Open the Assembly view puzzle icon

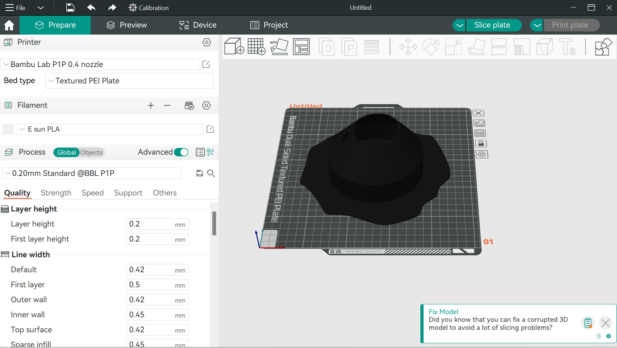pyautogui.click(x=603, y=46)
